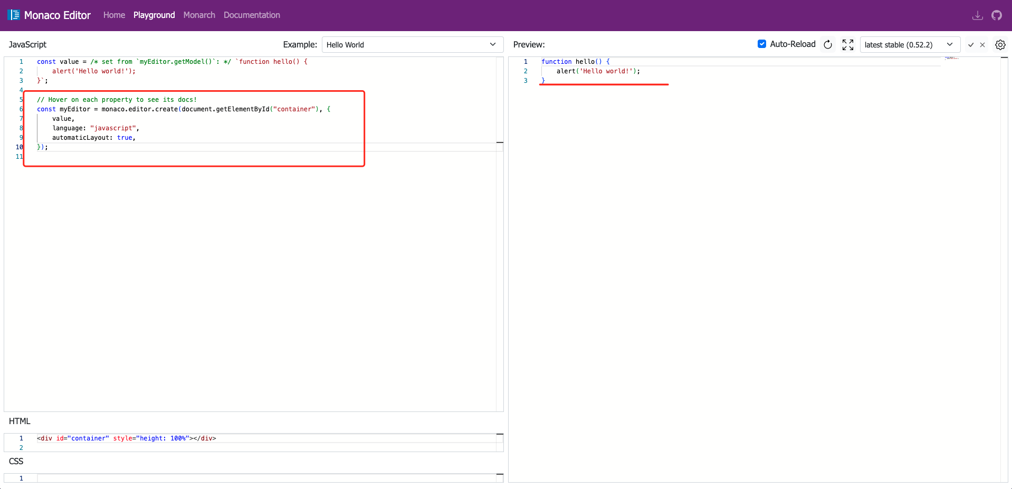Click the reload preview icon
Screen dimensions: 1012x489
pyautogui.click(x=828, y=45)
